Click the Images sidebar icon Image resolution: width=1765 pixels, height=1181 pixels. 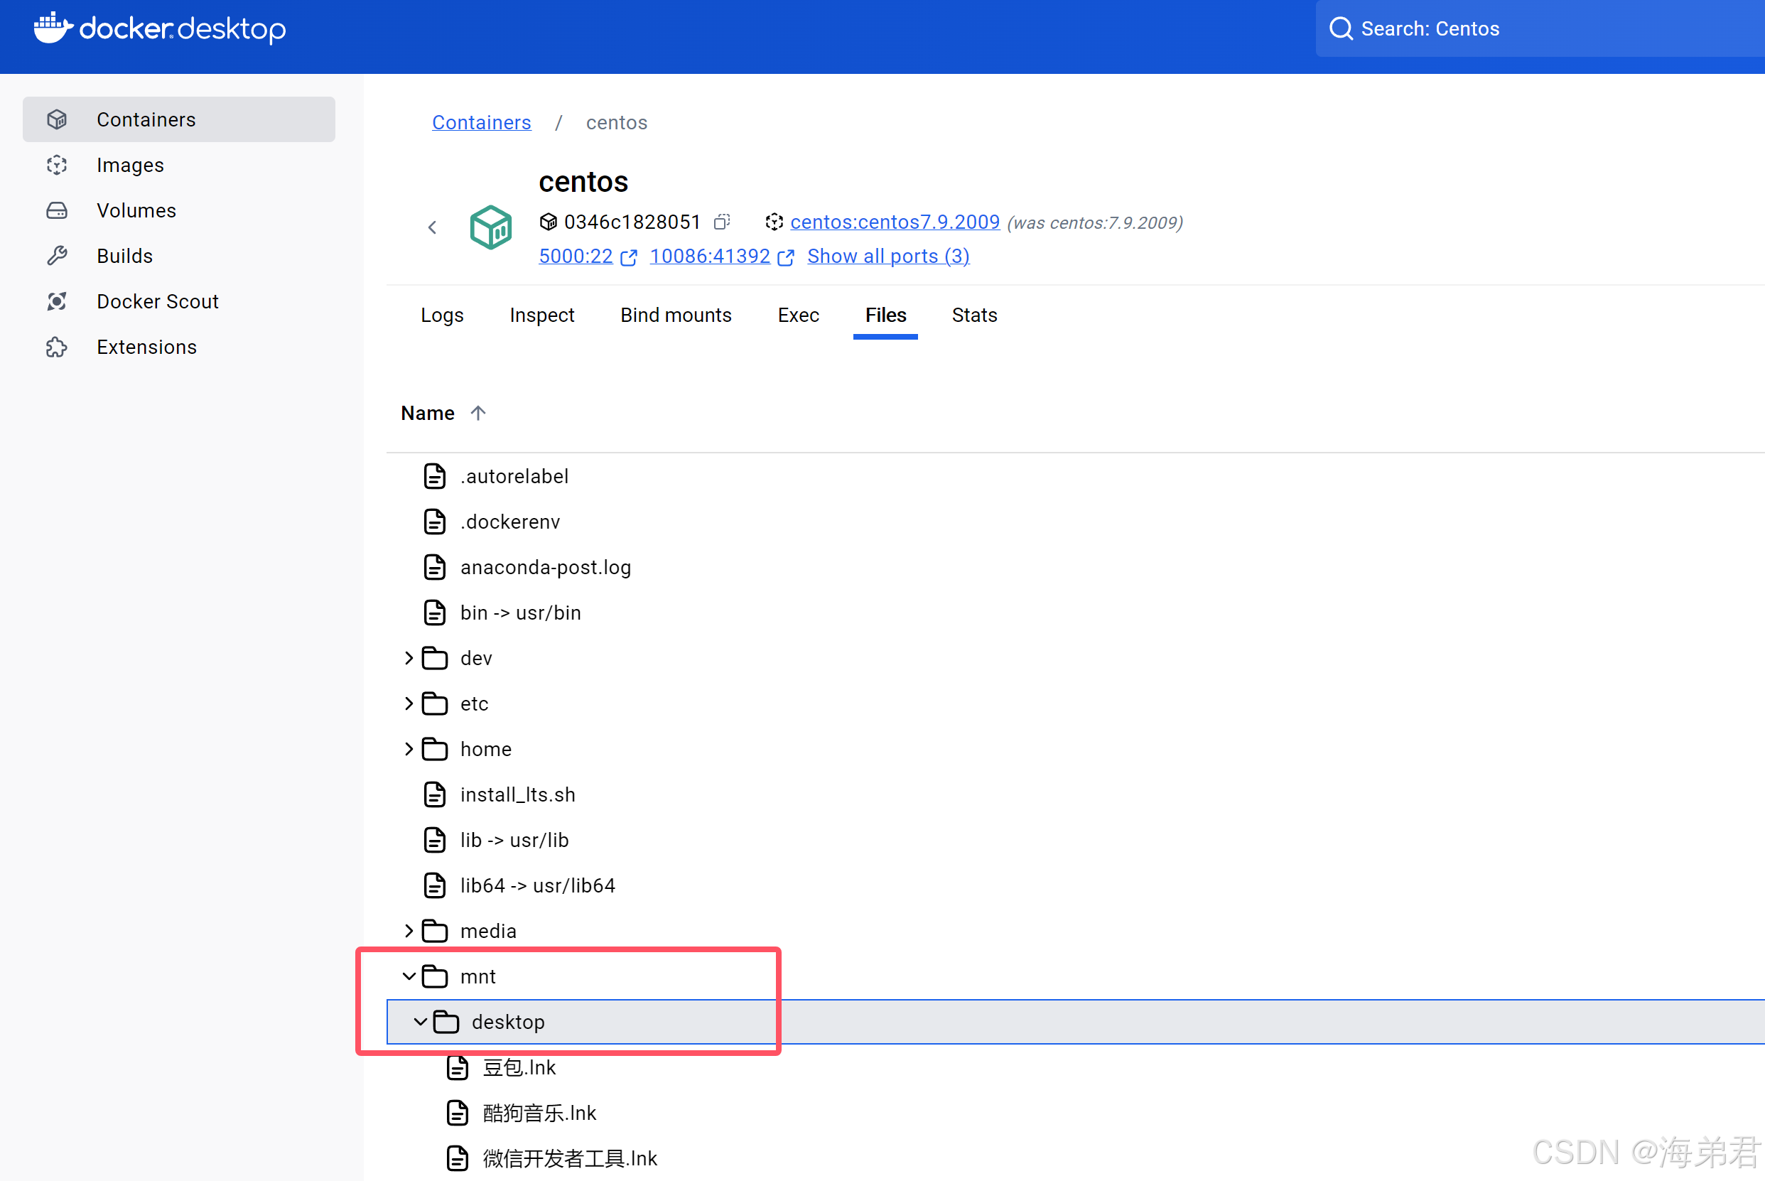(x=58, y=165)
